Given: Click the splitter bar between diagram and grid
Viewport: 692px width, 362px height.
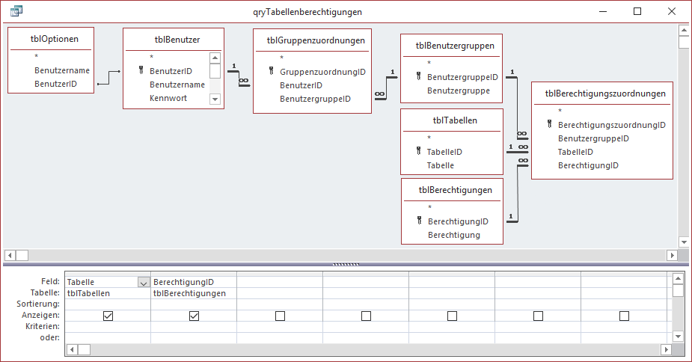Looking at the screenshot, I should 346,264.
